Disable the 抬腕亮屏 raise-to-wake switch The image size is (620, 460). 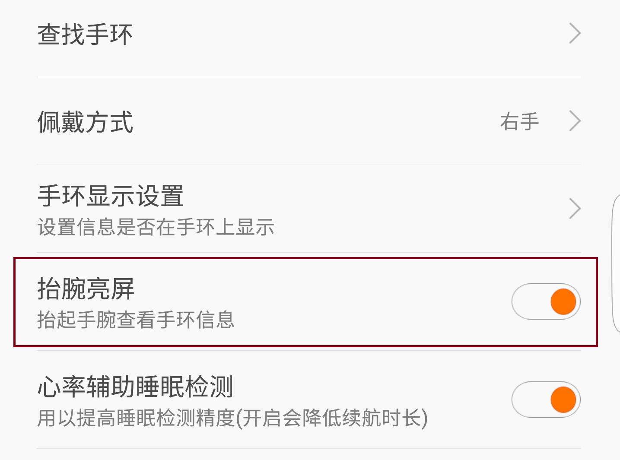pos(546,301)
